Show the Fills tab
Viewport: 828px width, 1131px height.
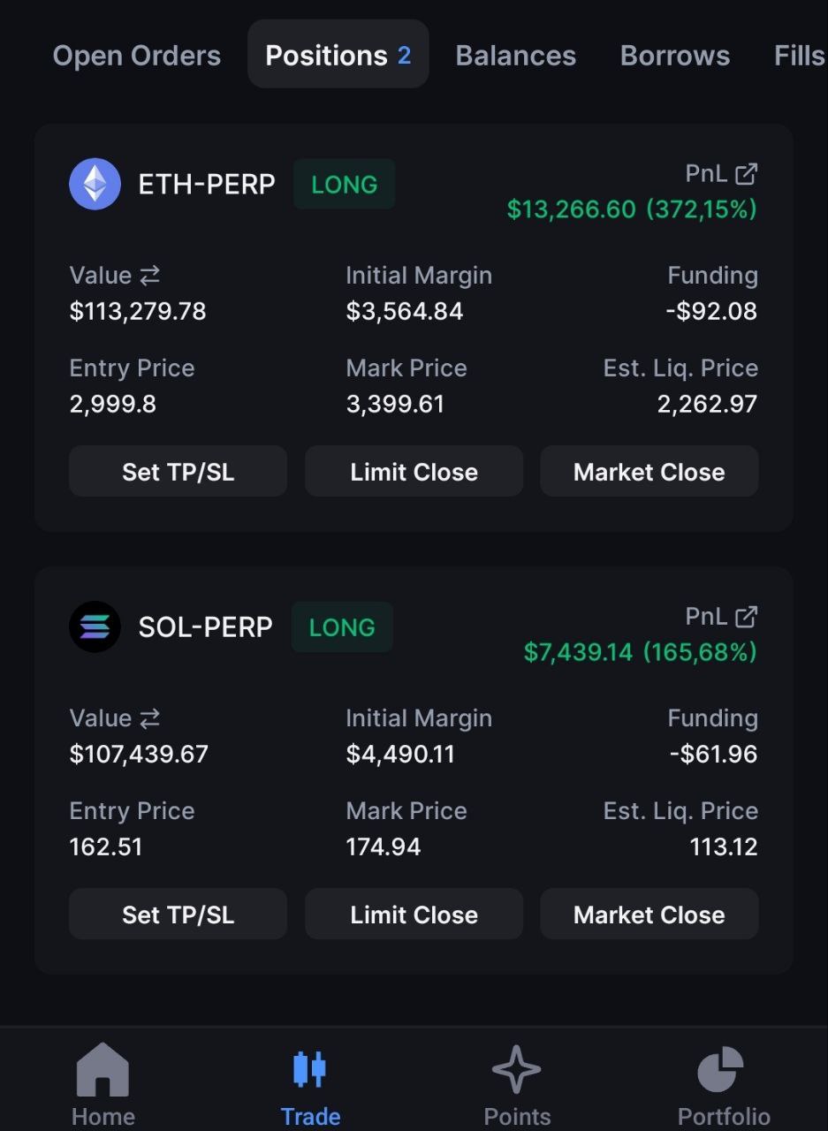(800, 56)
